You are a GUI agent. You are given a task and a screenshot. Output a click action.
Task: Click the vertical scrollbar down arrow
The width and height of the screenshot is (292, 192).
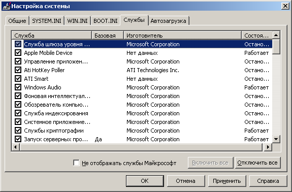click(x=276, y=139)
